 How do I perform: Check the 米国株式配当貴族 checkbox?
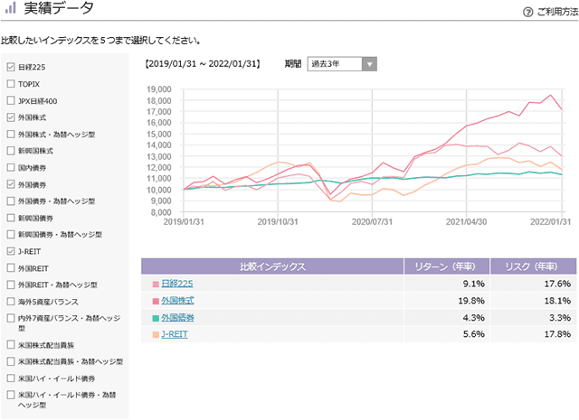pyautogui.click(x=11, y=345)
